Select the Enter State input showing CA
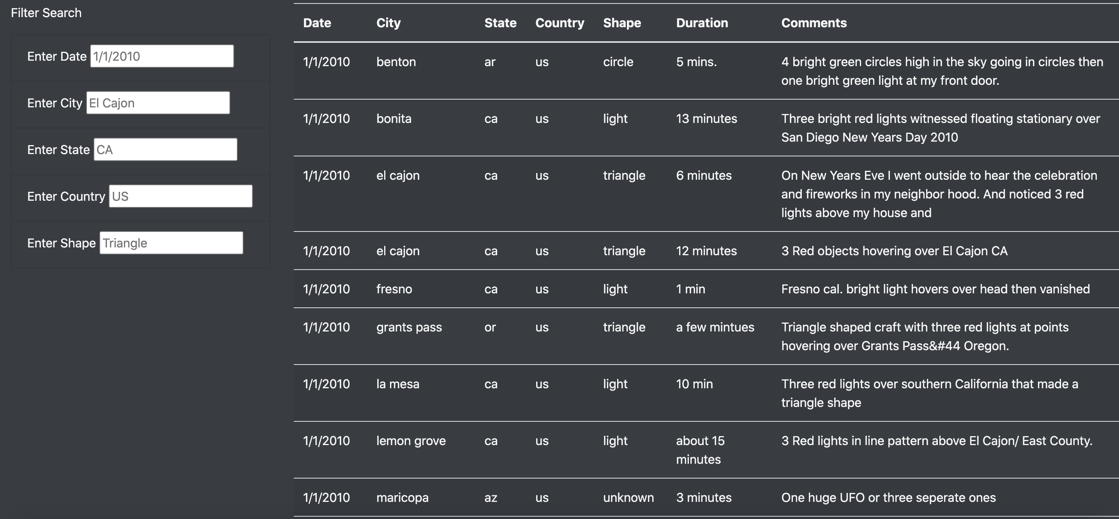The height and width of the screenshot is (519, 1119). click(165, 149)
